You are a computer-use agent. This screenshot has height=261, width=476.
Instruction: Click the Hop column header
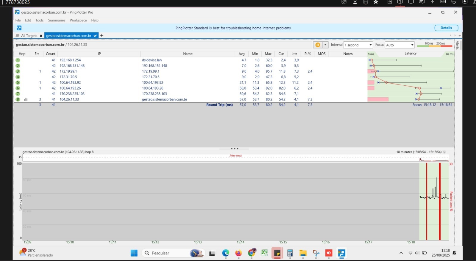pyautogui.click(x=22, y=54)
